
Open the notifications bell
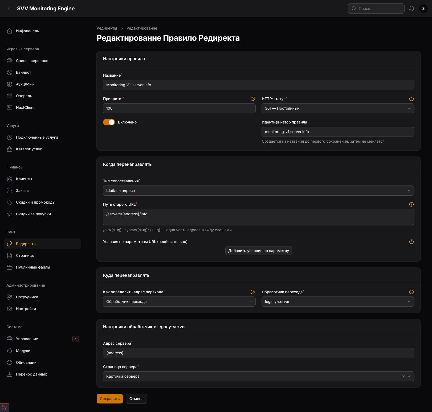(x=412, y=9)
